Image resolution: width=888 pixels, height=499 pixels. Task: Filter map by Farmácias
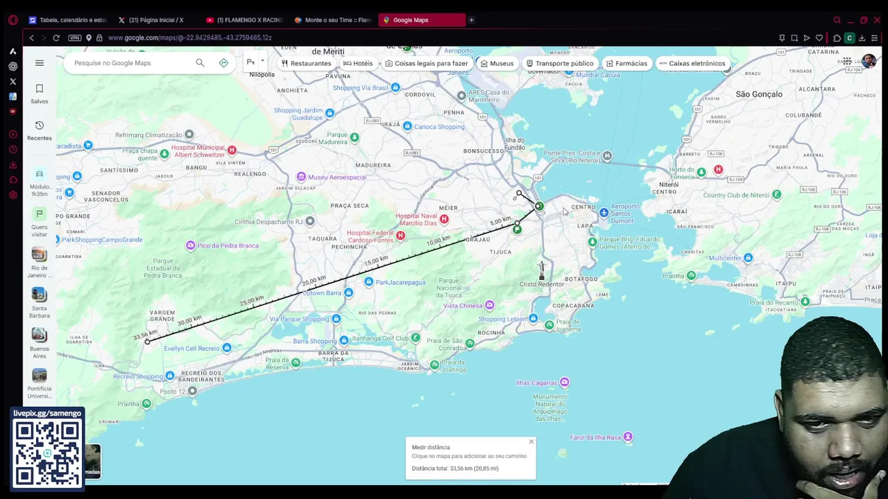626,63
